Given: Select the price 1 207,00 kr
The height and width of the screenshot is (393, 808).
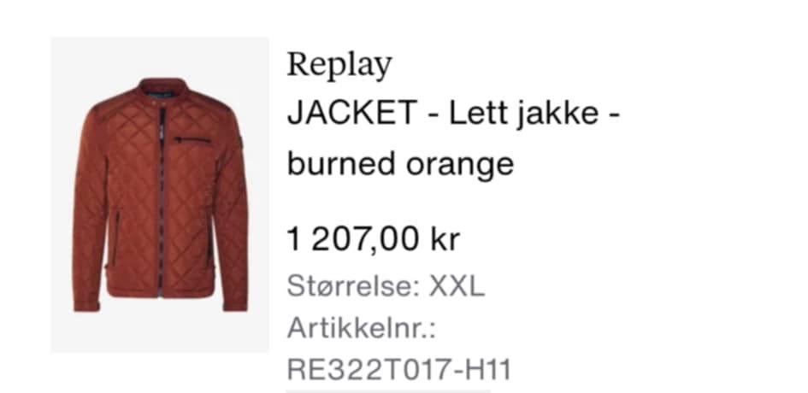Looking at the screenshot, I should (x=373, y=239).
